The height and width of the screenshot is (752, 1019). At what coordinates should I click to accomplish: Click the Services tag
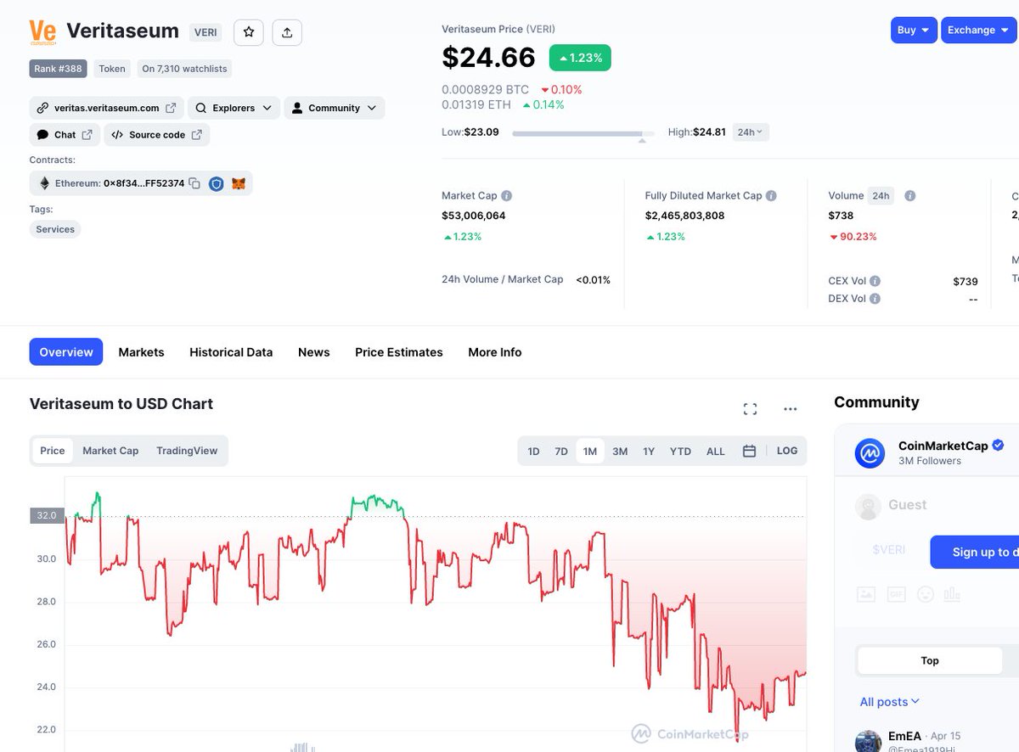[x=55, y=229]
